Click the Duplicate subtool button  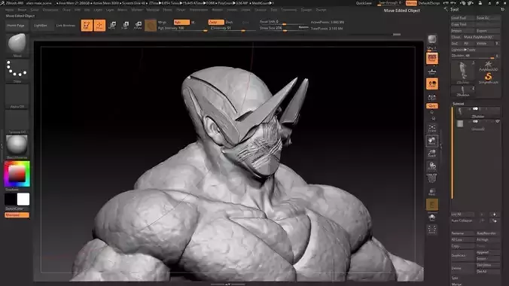coord(463,255)
